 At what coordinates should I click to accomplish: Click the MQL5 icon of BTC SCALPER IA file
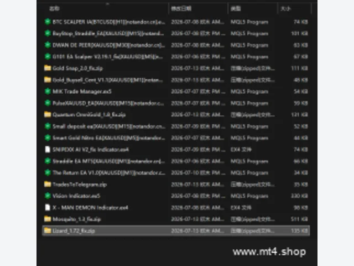point(48,22)
